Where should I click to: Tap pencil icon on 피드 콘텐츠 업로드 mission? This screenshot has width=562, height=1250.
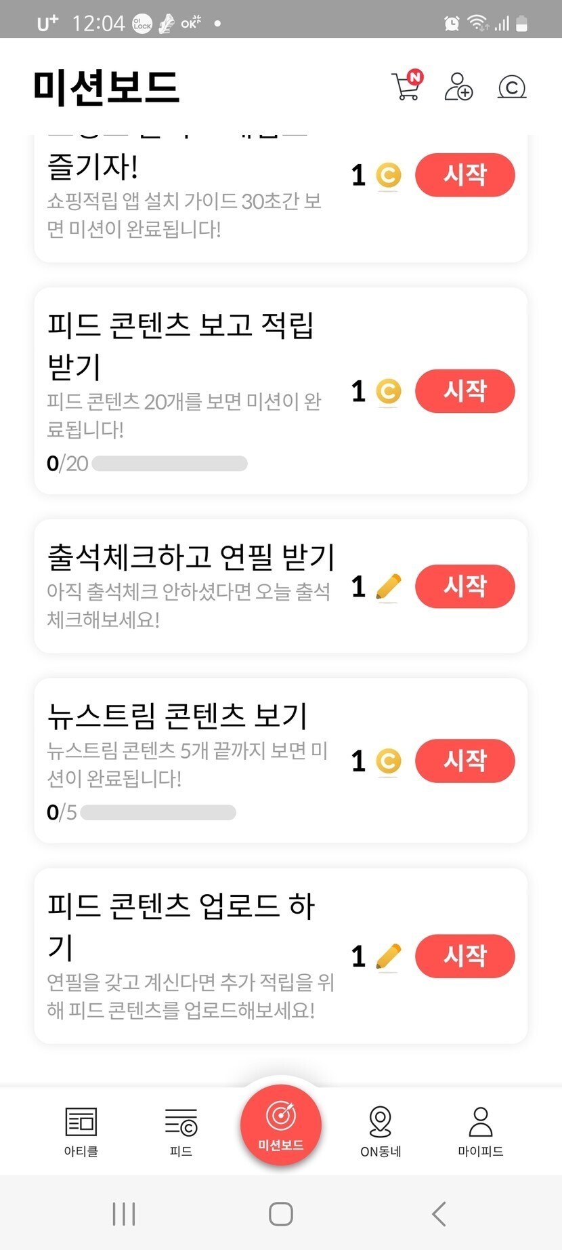pyautogui.click(x=388, y=956)
